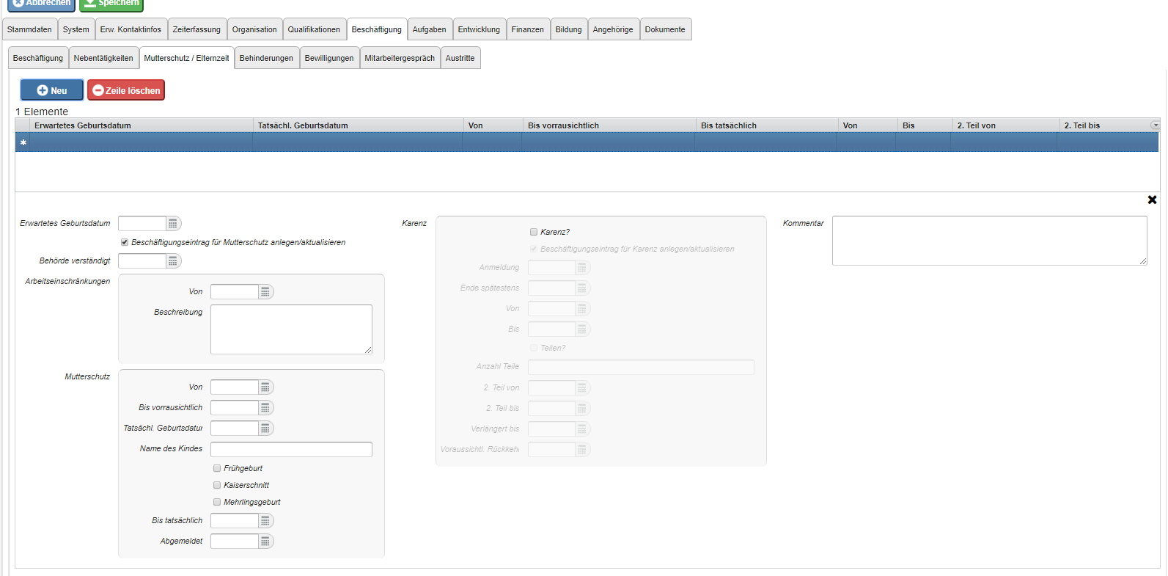Open calendar for Arbeitseinschränkungen Von date
The width and height of the screenshot is (1168, 576).
click(265, 292)
